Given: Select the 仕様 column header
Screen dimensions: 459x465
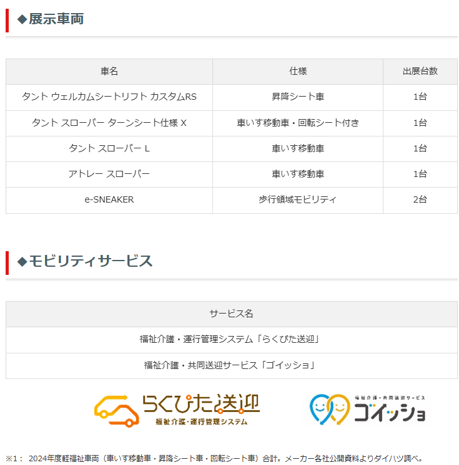Looking at the screenshot, I should [x=298, y=72].
